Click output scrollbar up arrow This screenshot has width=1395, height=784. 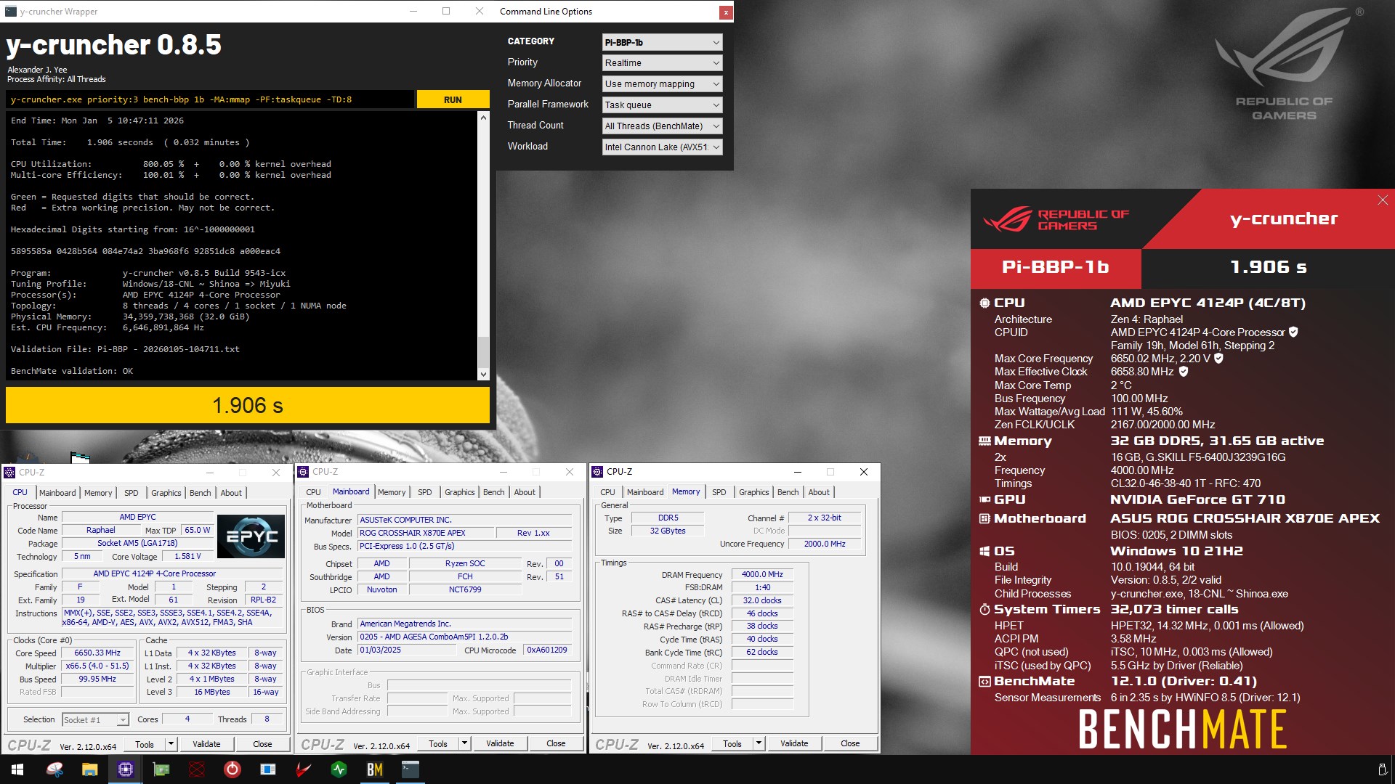[x=483, y=118]
